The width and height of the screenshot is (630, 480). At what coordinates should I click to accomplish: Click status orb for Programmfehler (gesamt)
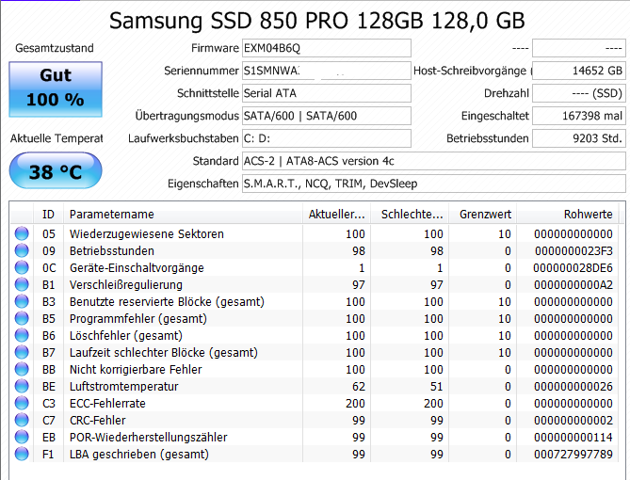click(x=22, y=318)
